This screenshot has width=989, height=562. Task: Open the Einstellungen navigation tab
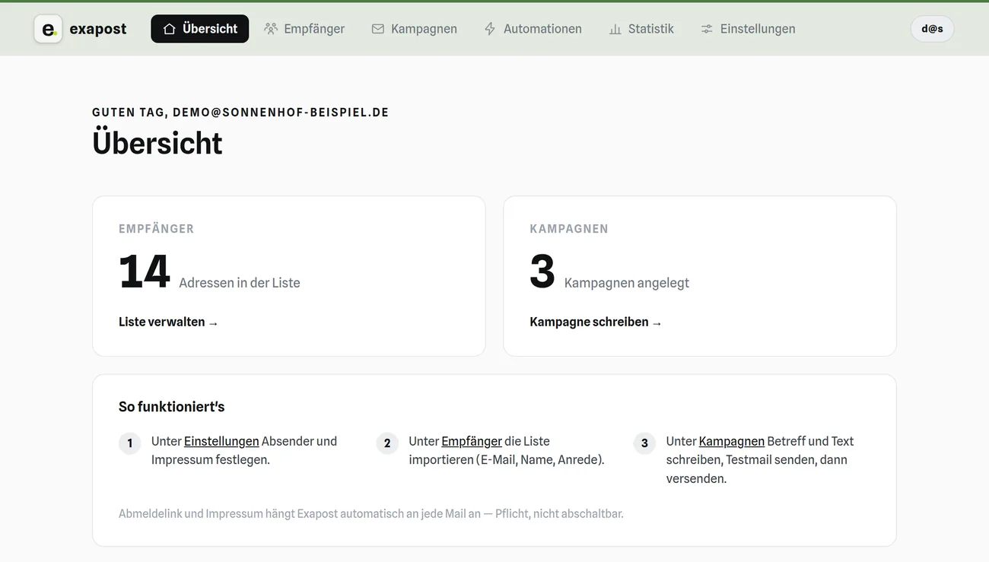pyautogui.click(x=748, y=29)
